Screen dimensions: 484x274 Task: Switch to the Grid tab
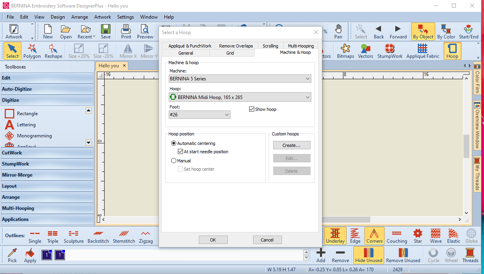tap(230, 53)
